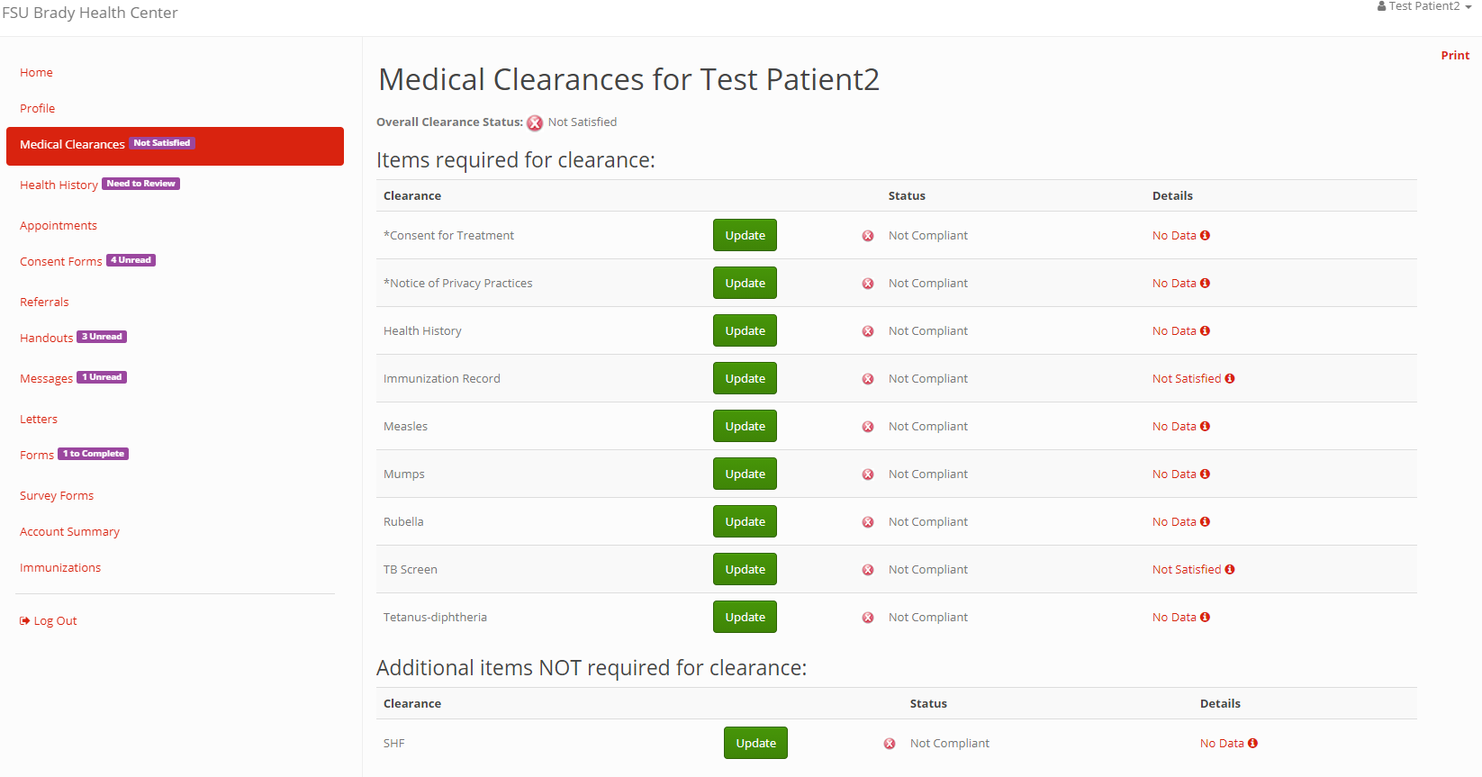Click the Overall Clearance Status red X icon
Screen dimensions: 1482x777
click(535, 123)
